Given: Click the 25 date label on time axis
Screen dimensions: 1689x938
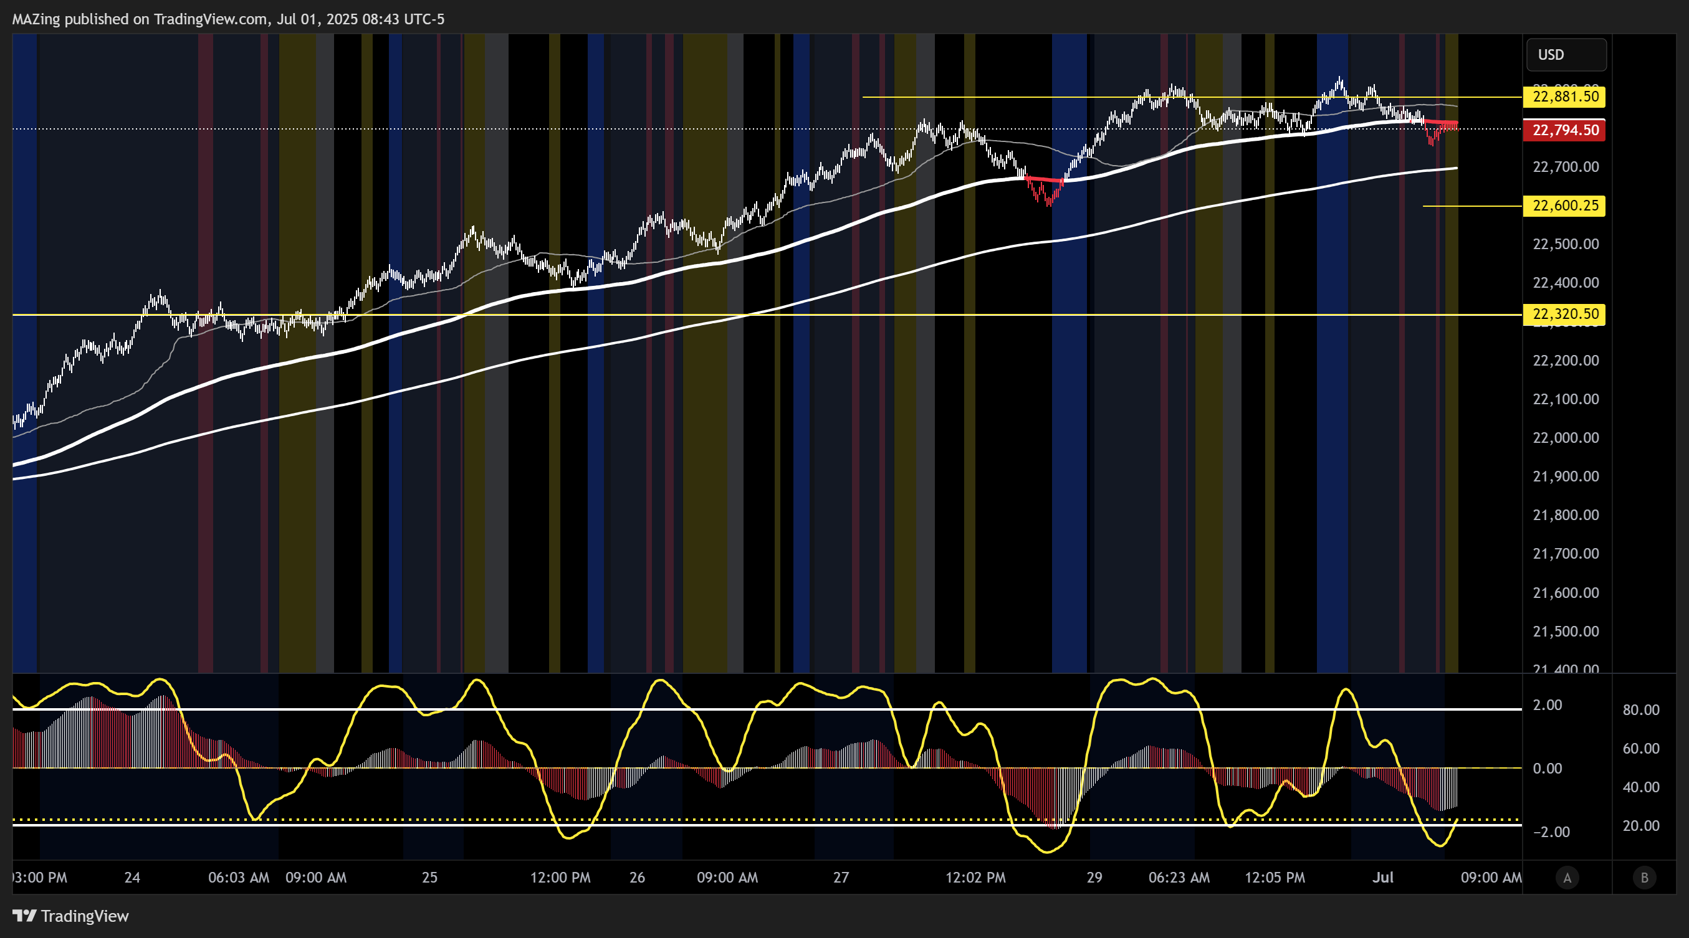Looking at the screenshot, I should coord(429,878).
